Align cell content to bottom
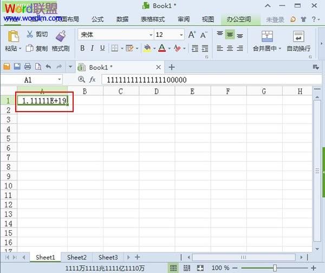The width and height of the screenshot is (325, 273). coord(240,36)
